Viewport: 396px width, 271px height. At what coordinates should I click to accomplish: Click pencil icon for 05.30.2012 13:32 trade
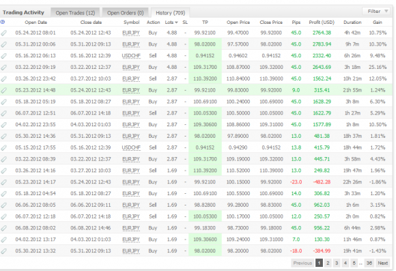(4, 251)
